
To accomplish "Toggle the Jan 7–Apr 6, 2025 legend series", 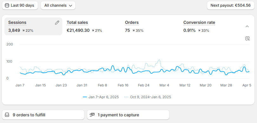I will pos(101,97).
